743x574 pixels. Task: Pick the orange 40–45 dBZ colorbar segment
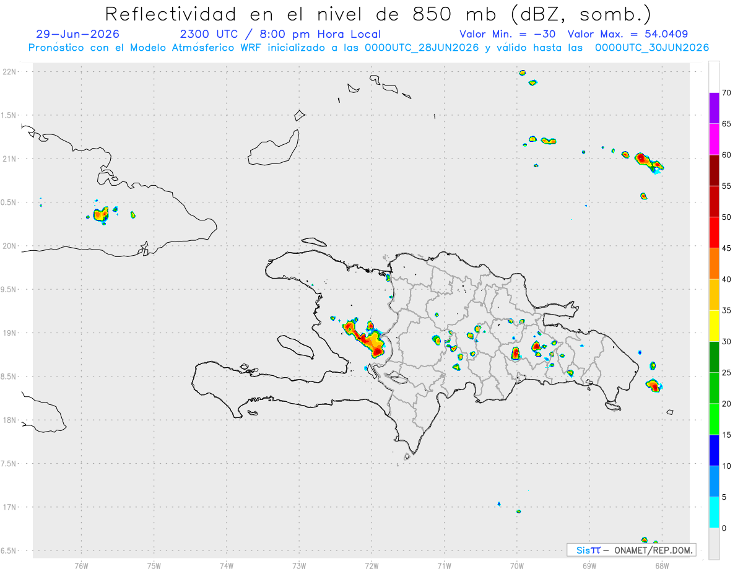point(714,264)
